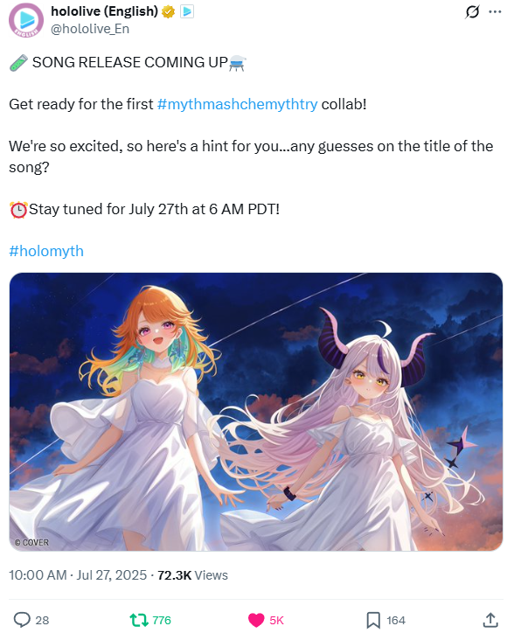Open the hololive English profile avatar
The width and height of the screenshot is (507, 640).
(x=26, y=20)
